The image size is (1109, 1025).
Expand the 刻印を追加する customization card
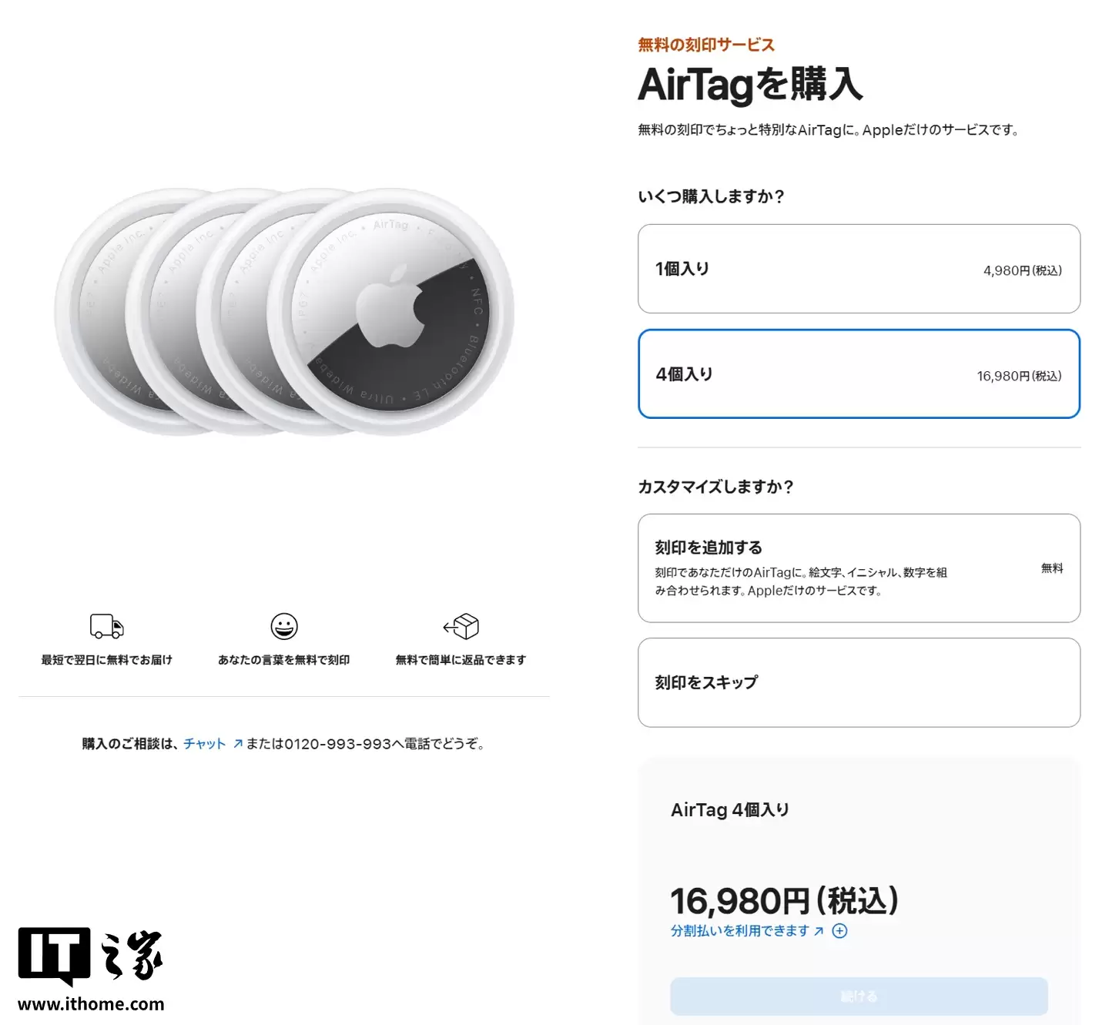[858, 568]
